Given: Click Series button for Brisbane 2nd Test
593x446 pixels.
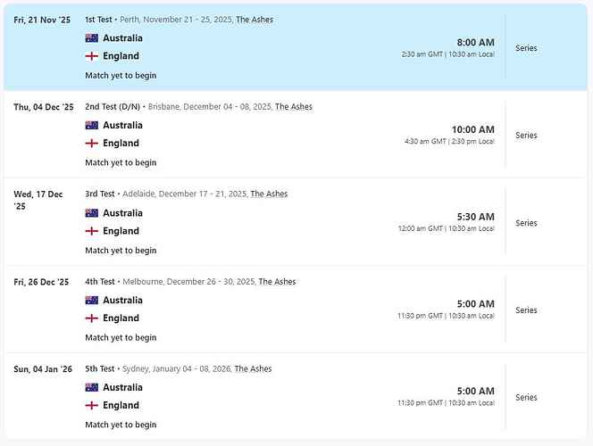Looking at the screenshot, I should pyautogui.click(x=526, y=136).
